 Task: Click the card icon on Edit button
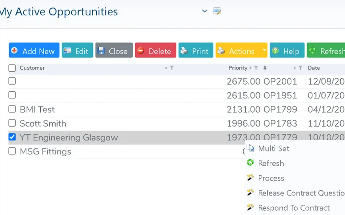(x=68, y=51)
